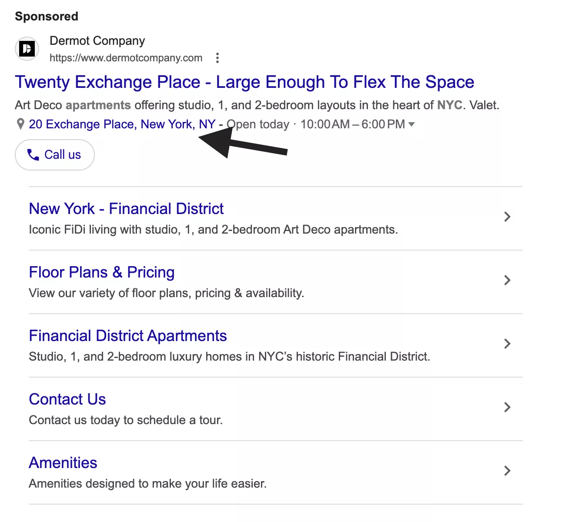The height and width of the screenshot is (522, 562).
Task: Open the Amenities sitelink
Action: (x=63, y=463)
